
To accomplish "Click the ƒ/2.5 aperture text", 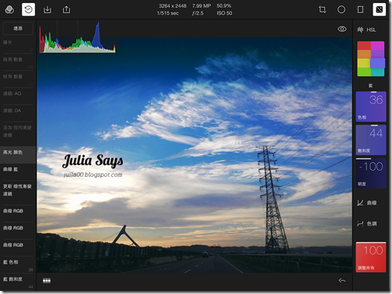I will 198,13.
